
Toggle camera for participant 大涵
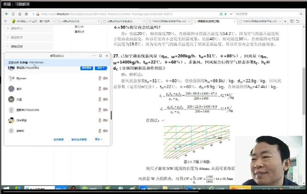coord(105,100)
